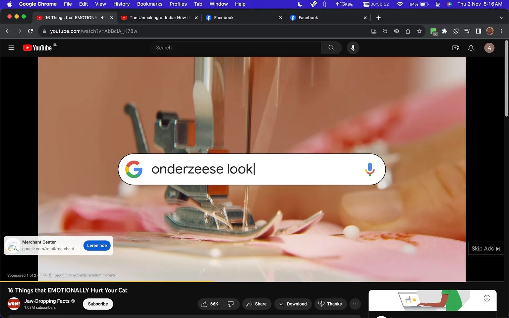Click the yellow ad progress bar

(107, 282)
